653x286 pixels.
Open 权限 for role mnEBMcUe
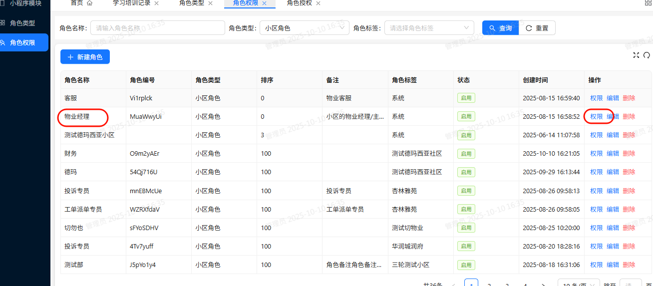(x=596, y=191)
